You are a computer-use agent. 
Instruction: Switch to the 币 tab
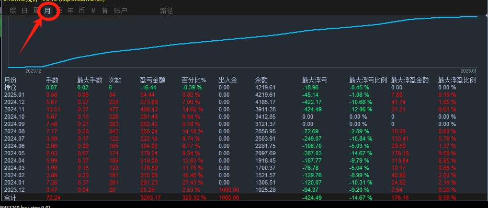82,11
